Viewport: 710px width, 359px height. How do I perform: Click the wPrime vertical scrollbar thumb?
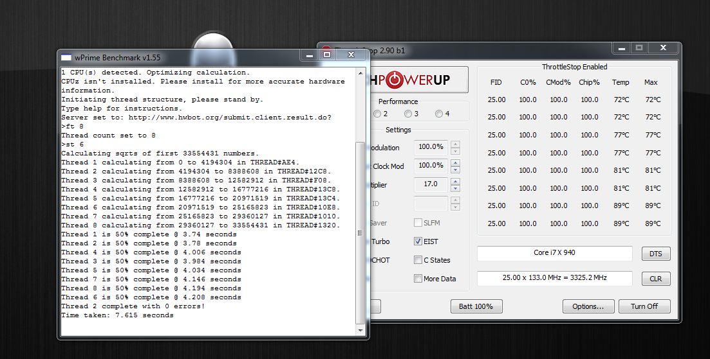point(360,233)
